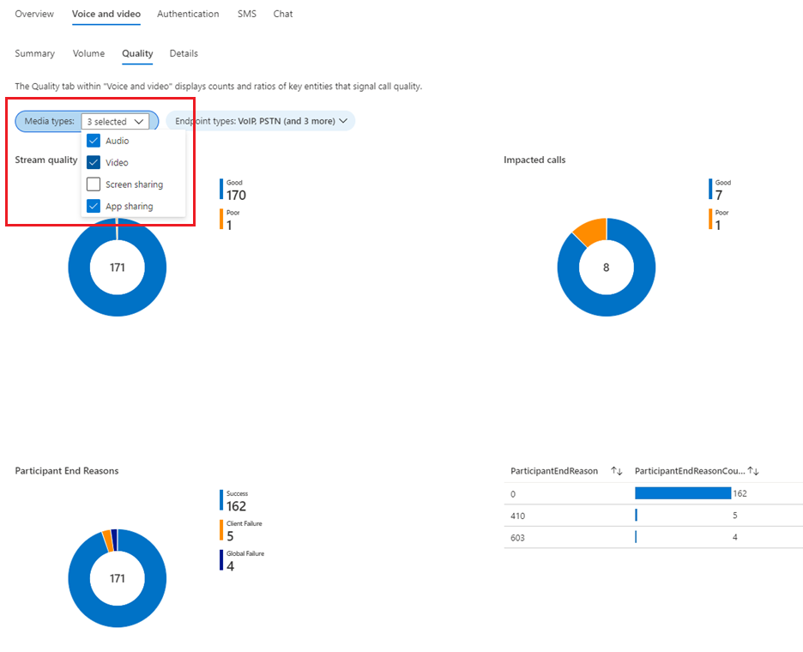803x652 pixels.
Task: Click the ParticipantEndReasonCou... column header
Action: tap(690, 471)
